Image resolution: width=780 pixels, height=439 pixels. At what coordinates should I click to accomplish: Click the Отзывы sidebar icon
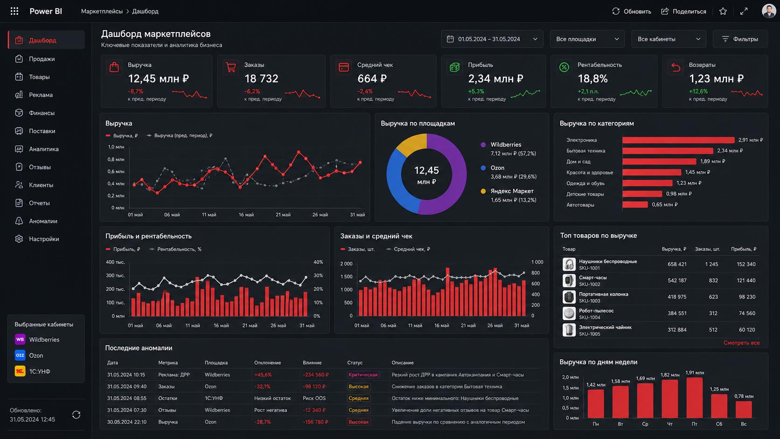point(19,167)
